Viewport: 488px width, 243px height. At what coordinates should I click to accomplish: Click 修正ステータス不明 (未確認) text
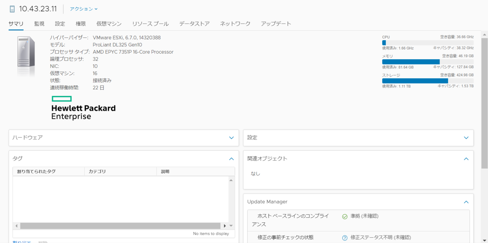381,238
